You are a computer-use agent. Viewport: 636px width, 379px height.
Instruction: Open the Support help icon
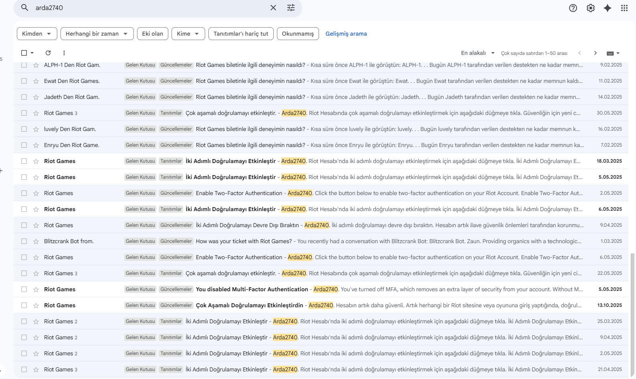click(x=573, y=8)
